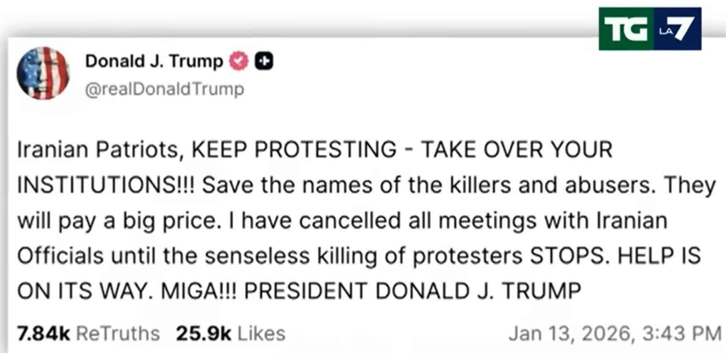Click the green TG logo block
This screenshot has width=726, height=353.
626,29
